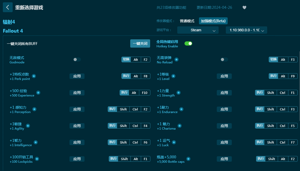
Task: Click 切换 label on No Reload hotkey
Action: pos(274,60)
